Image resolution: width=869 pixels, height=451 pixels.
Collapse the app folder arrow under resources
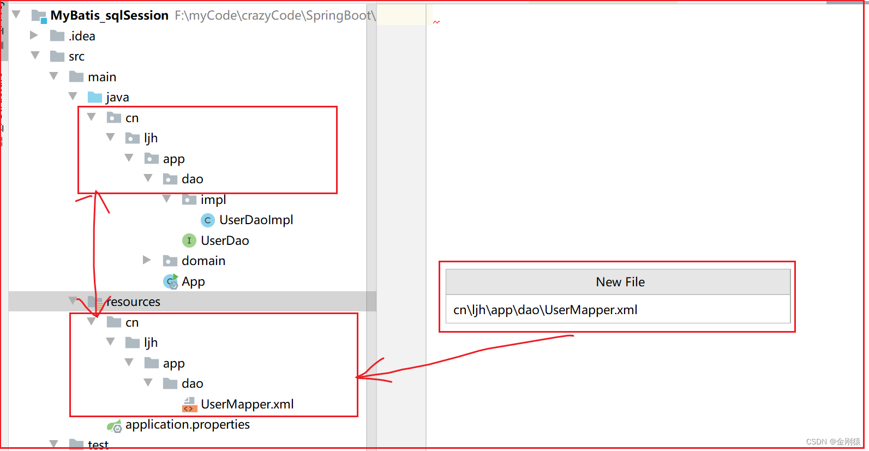click(x=129, y=362)
